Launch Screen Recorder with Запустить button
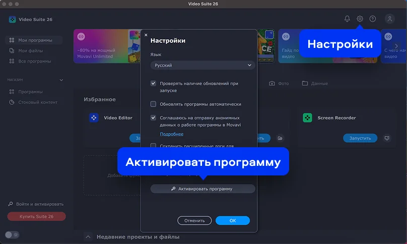Viewport: 407px width, 244px height. click(x=360, y=138)
